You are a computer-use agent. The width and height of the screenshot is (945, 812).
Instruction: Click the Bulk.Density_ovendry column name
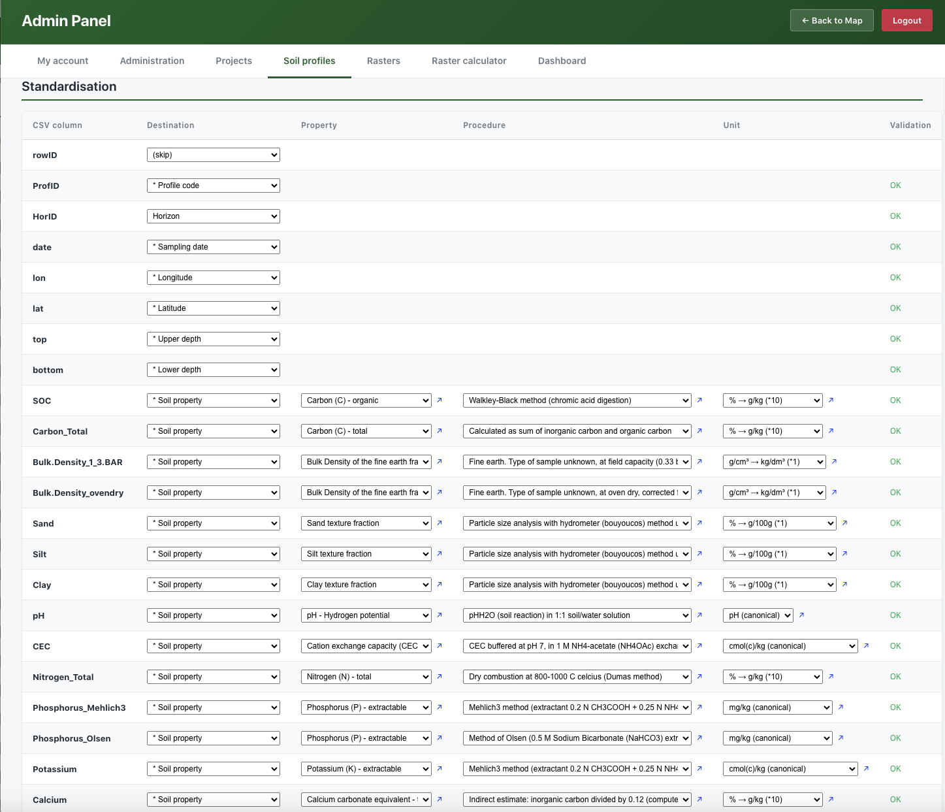tap(78, 493)
